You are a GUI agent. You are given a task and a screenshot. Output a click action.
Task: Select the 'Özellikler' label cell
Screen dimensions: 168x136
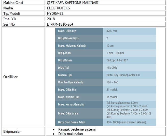[x=23, y=77]
